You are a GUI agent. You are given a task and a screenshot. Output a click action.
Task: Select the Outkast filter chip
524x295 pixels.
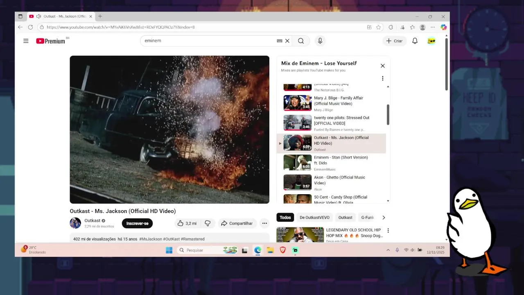coord(345,218)
